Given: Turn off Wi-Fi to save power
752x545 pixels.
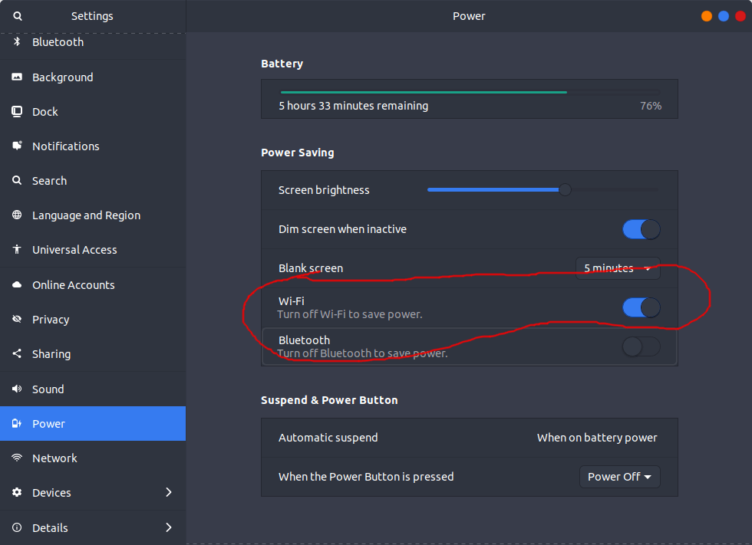Looking at the screenshot, I should [x=641, y=307].
